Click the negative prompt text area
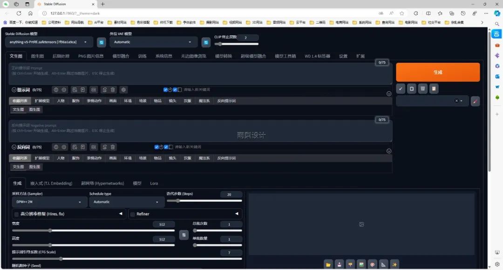The height and width of the screenshot is (270, 503). tap(200, 131)
